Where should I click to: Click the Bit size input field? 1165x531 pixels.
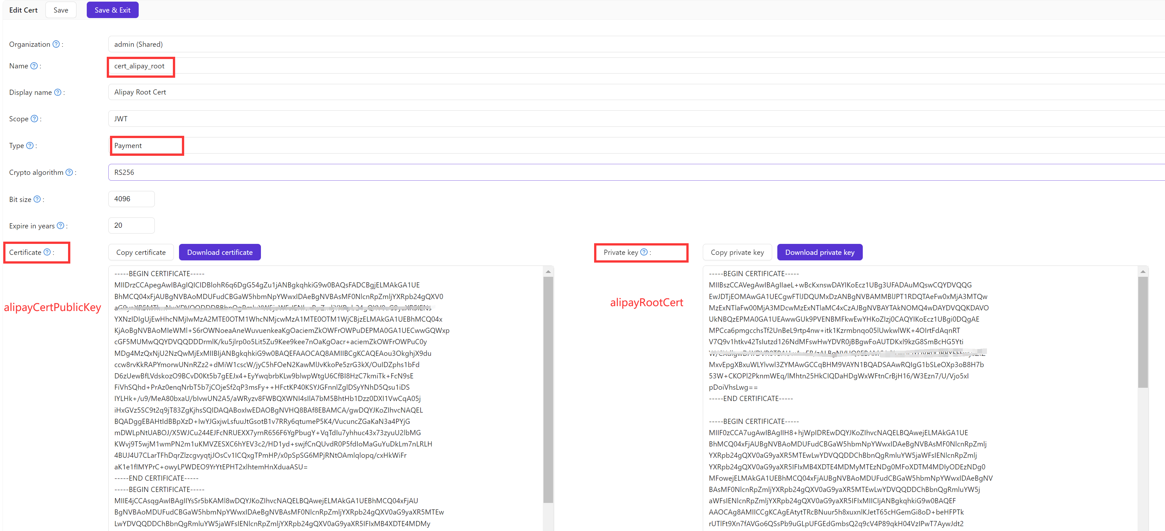131,199
